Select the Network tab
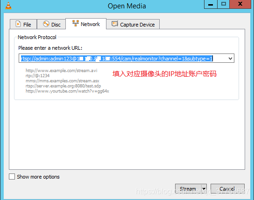 [x=86, y=24]
